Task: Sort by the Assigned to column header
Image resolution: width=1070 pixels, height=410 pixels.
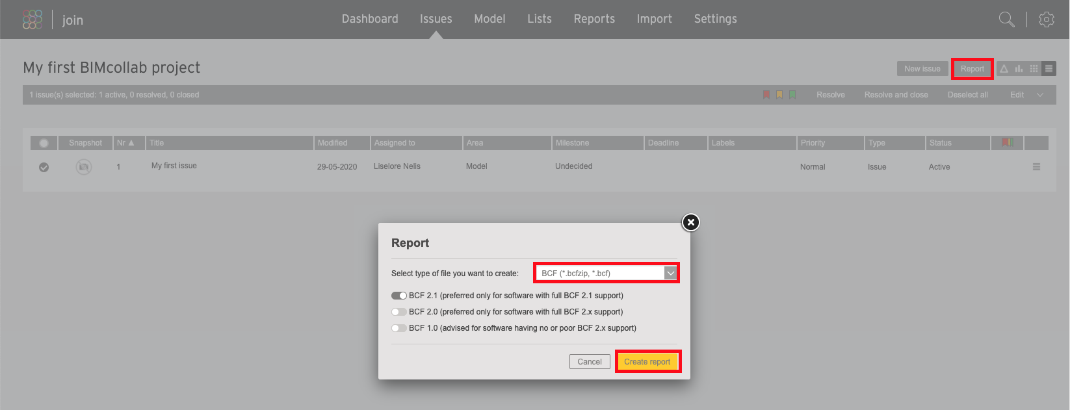Action: tap(417, 143)
